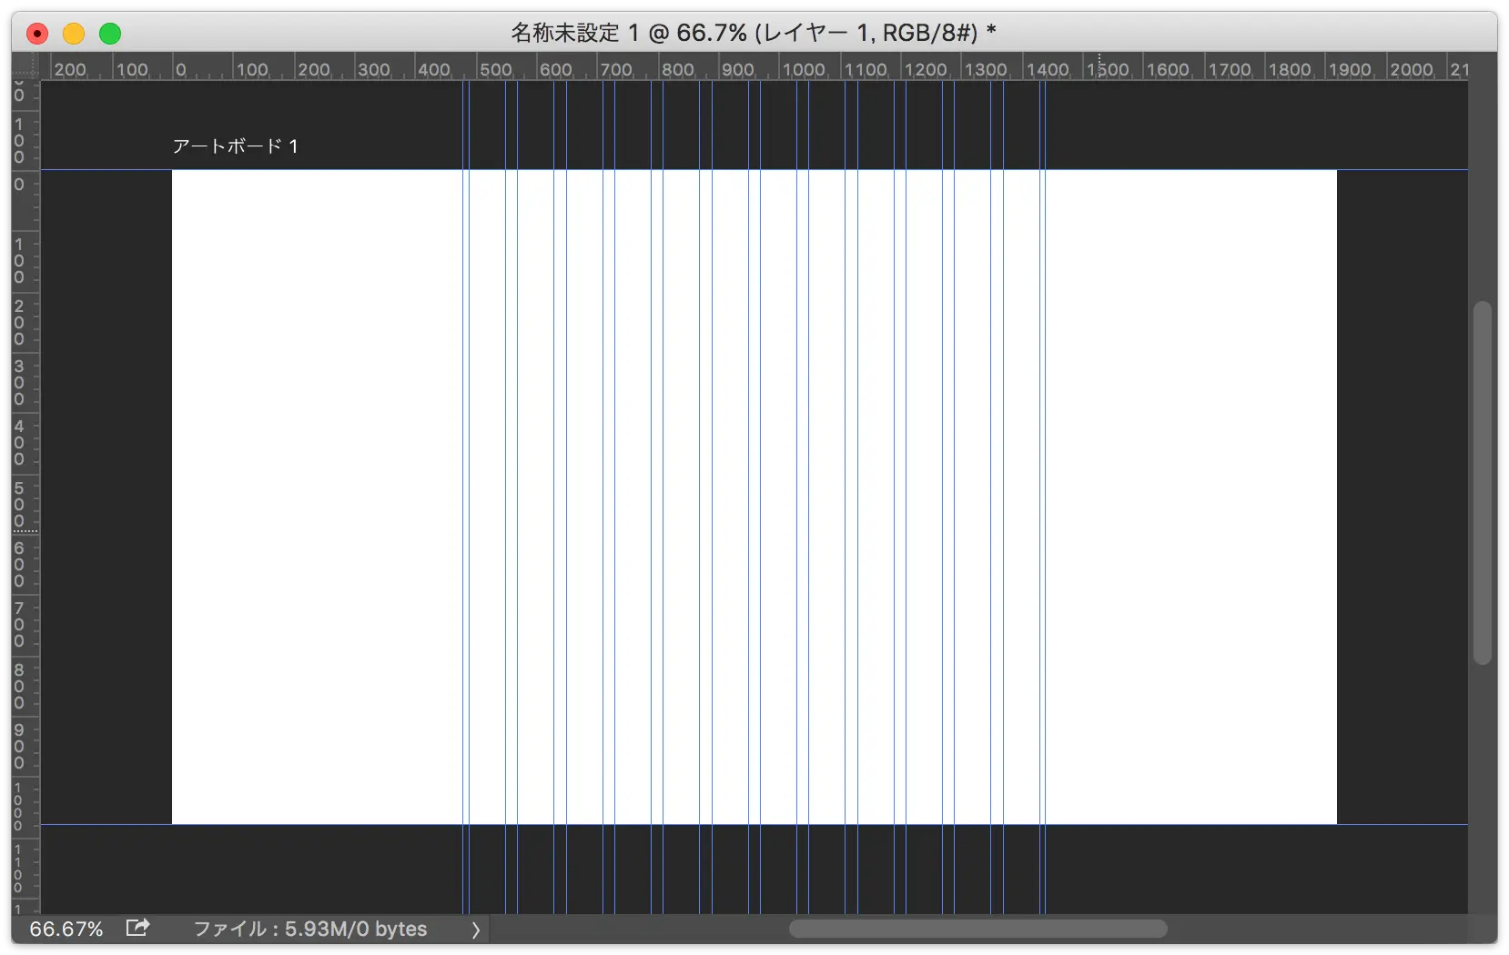
Task: Click the horizontal scrollbar thumb
Action: 977,929
